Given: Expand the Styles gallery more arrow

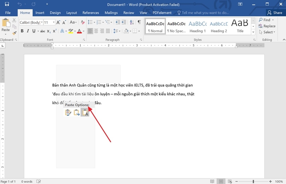Looking at the screenshot, I should click(x=253, y=32).
